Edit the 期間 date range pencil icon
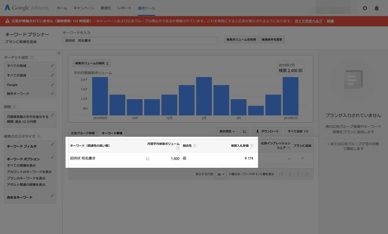This screenshot has width=388, height=234. 52,115
